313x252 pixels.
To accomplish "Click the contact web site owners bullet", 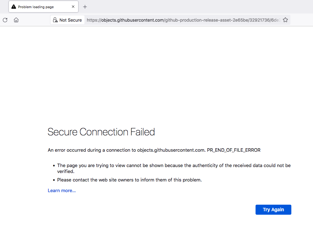I will (x=129, y=180).
